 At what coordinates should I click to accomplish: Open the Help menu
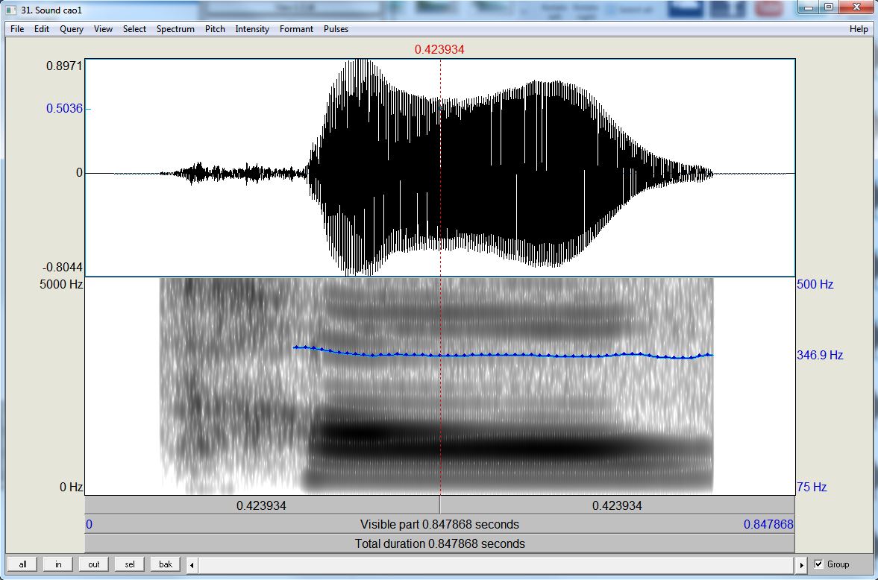click(859, 29)
